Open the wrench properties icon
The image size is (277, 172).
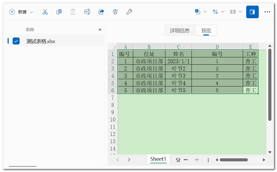[129, 12]
